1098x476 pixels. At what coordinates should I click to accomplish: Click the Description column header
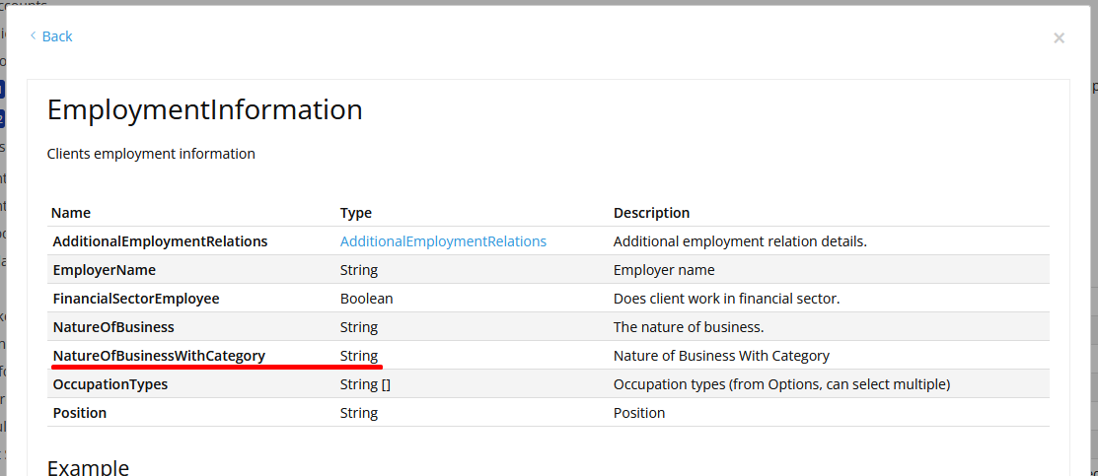coord(651,213)
